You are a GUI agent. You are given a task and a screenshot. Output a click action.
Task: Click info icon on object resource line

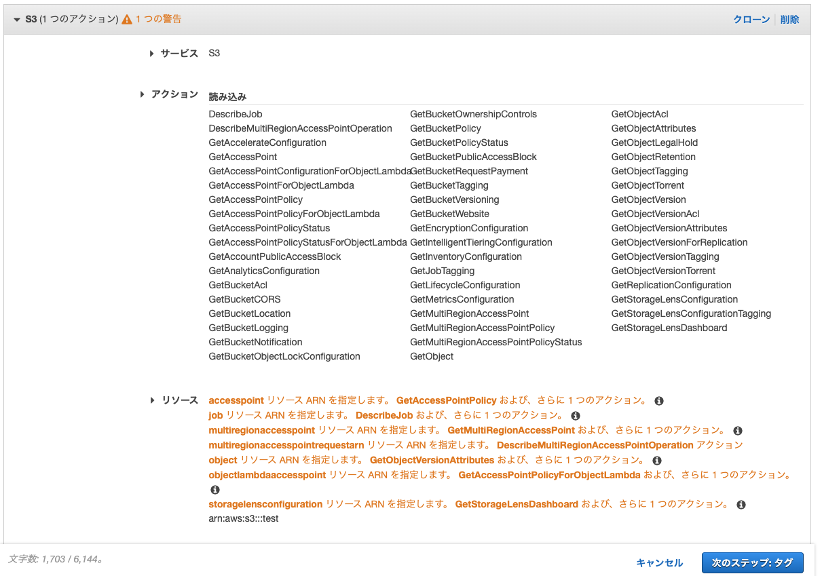(x=656, y=461)
